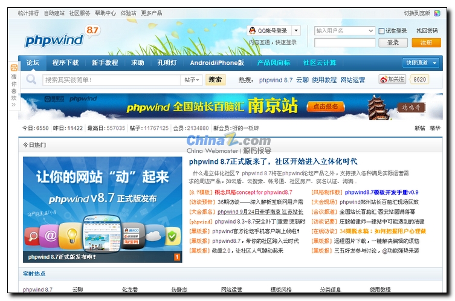455x301 pixels.
Task: Expand the username combo box arrow
Action: click(371, 31)
